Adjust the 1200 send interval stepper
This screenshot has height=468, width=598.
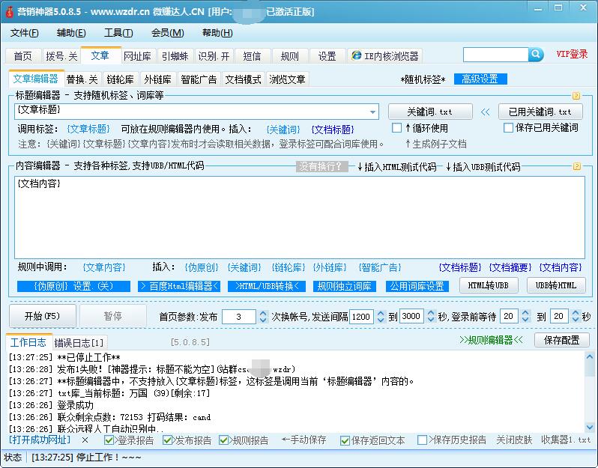pos(381,316)
